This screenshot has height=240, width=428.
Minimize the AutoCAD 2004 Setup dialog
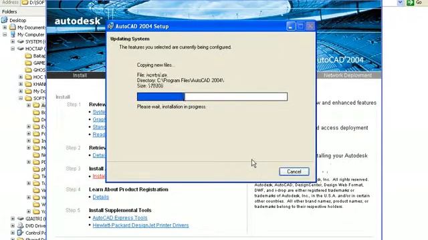[291, 26]
